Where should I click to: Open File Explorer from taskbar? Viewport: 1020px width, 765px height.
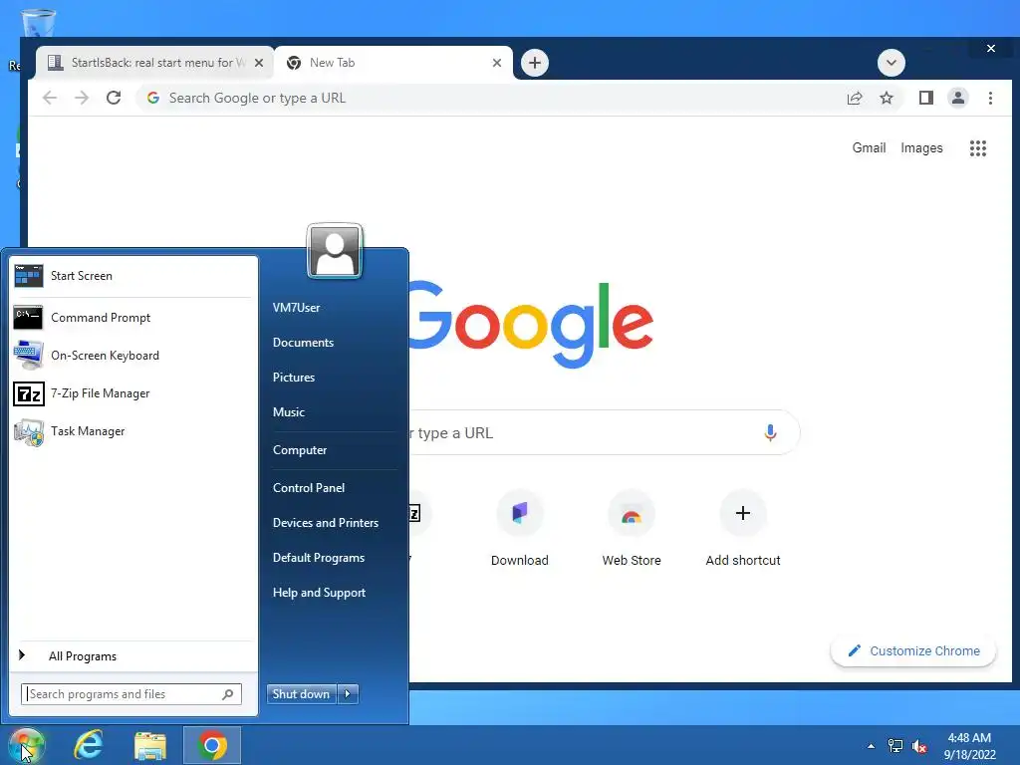pos(150,745)
